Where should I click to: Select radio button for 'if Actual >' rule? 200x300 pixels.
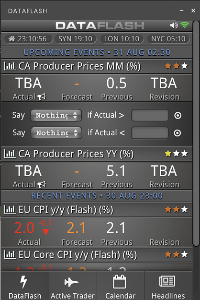point(178,115)
